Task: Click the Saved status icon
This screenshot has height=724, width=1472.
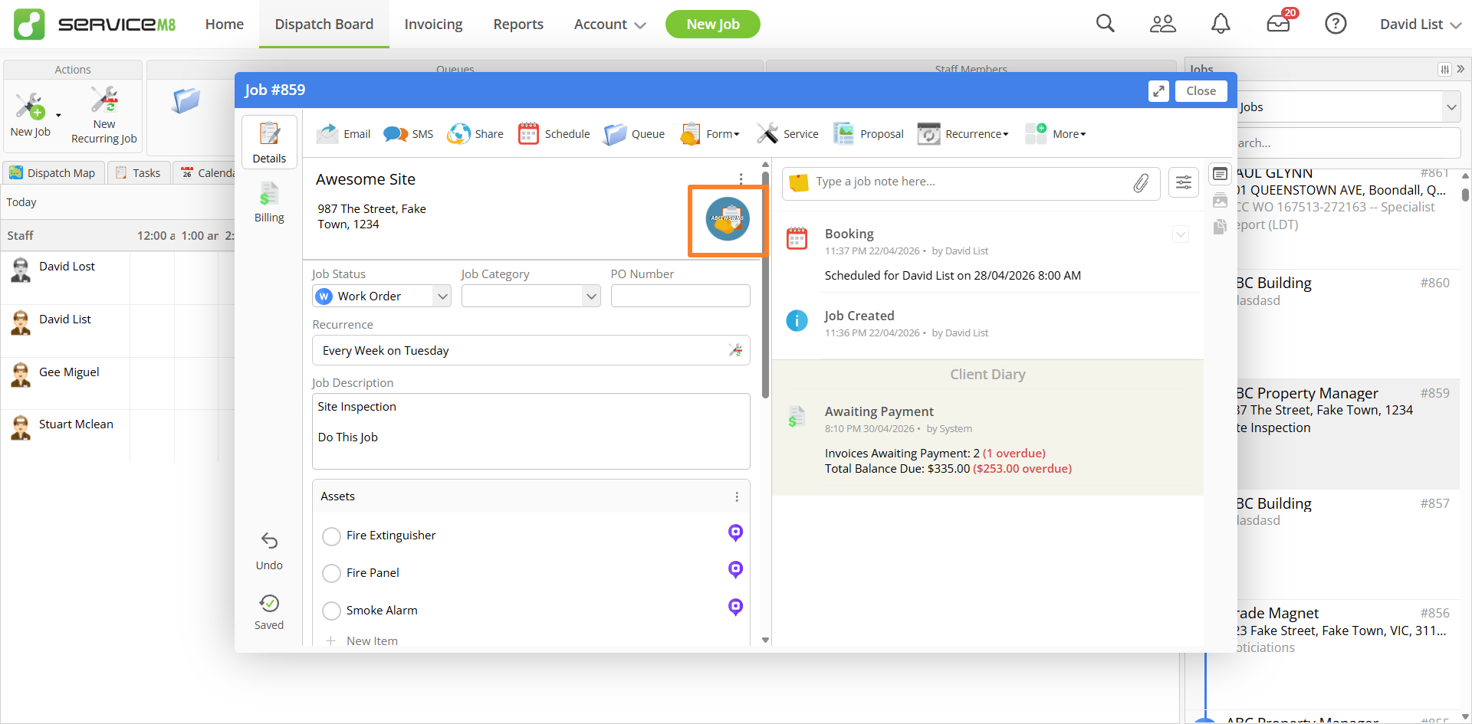Action: pos(269,603)
